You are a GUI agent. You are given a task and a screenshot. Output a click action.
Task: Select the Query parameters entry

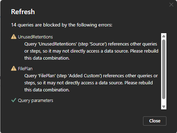36,101
